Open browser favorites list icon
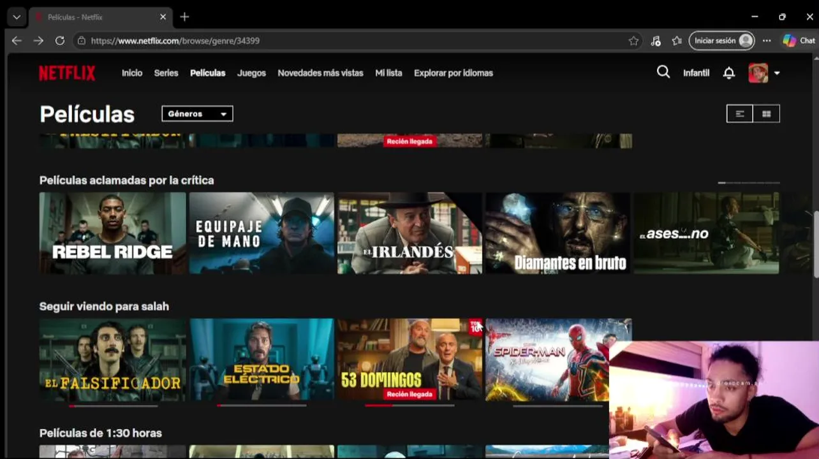 [677, 41]
